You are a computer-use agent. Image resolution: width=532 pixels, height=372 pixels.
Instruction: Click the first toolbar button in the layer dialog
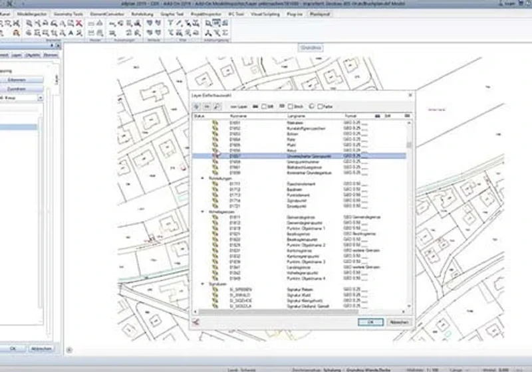[196, 106]
